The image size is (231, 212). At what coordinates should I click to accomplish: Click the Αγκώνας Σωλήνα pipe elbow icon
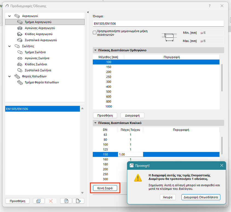pos(20,58)
